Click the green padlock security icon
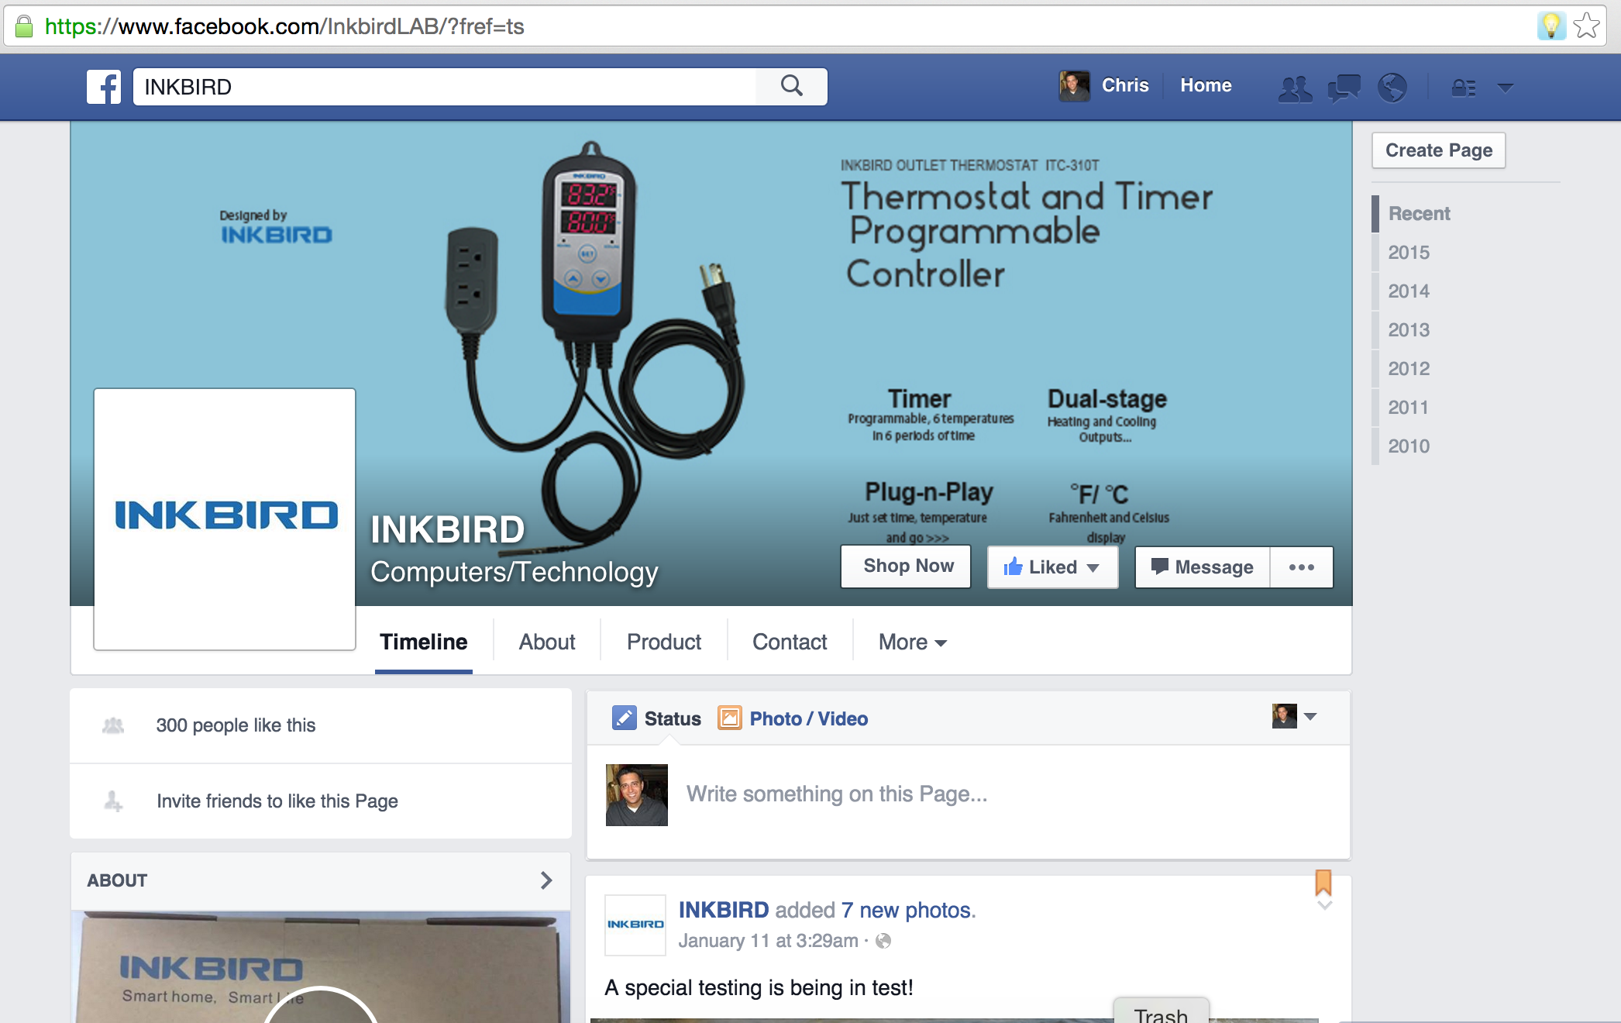The width and height of the screenshot is (1621, 1023). [x=24, y=26]
